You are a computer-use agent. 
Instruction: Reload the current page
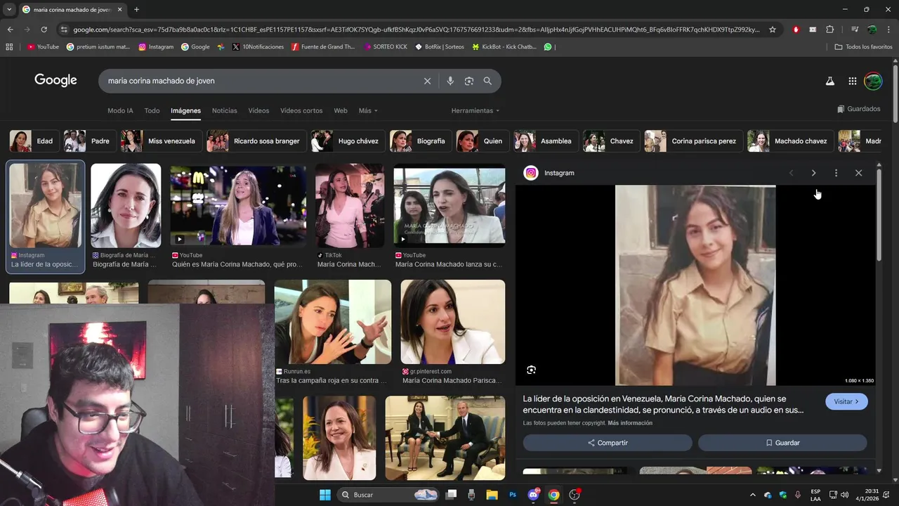tap(44, 30)
